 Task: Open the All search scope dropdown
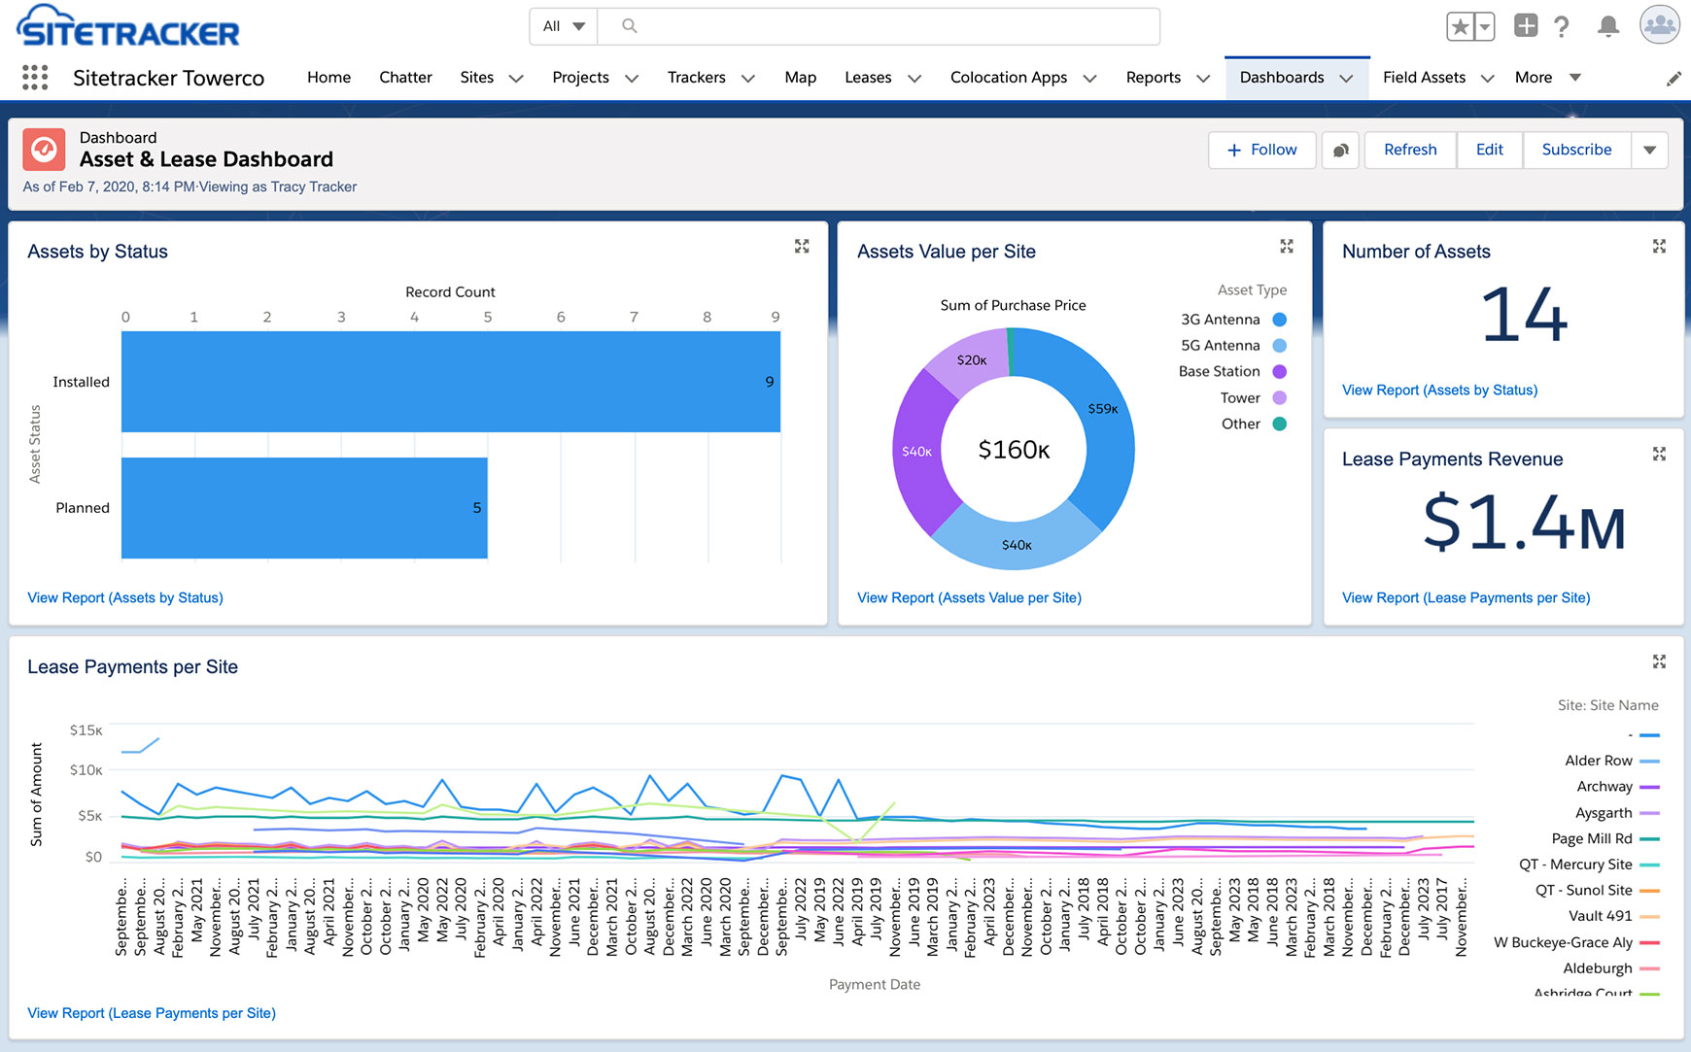pyautogui.click(x=564, y=26)
